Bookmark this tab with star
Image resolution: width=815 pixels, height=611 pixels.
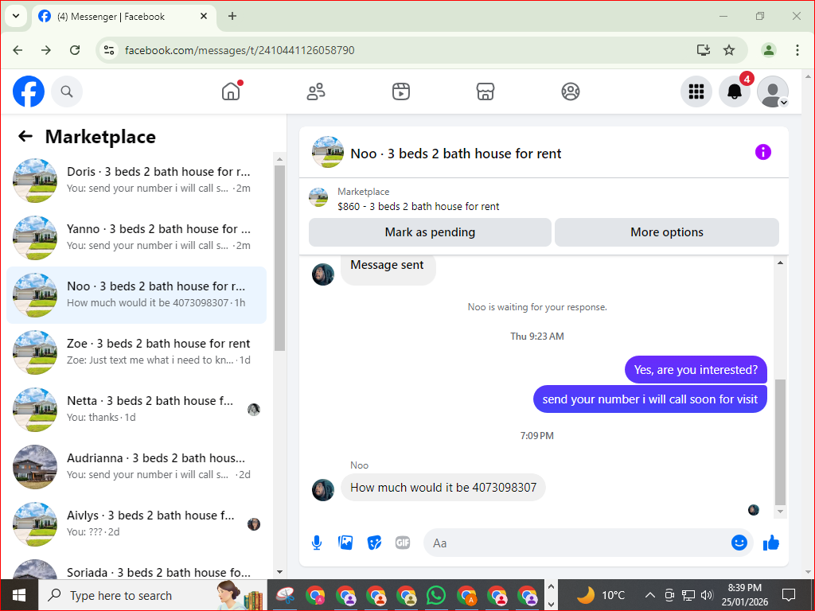pyautogui.click(x=729, y=50)
